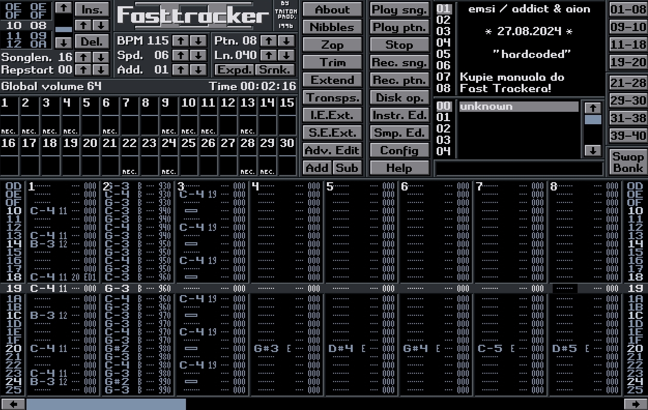Viewport: 648px width, 410px height.
Task: Open the Config screen
Action: (x=399, y=150)
